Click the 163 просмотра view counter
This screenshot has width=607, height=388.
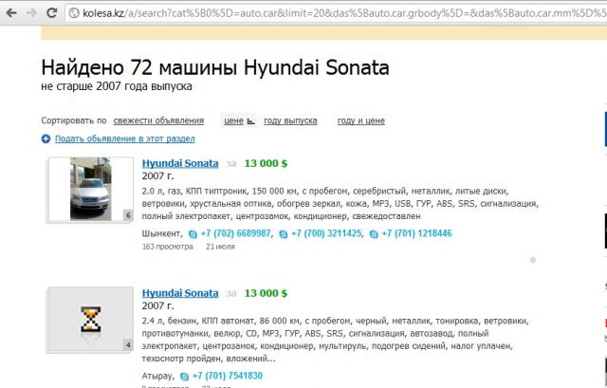point(168,247)
